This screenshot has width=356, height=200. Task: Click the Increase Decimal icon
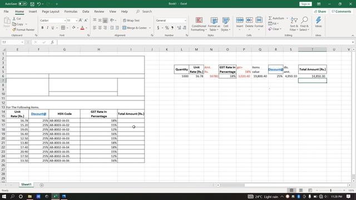179,28
